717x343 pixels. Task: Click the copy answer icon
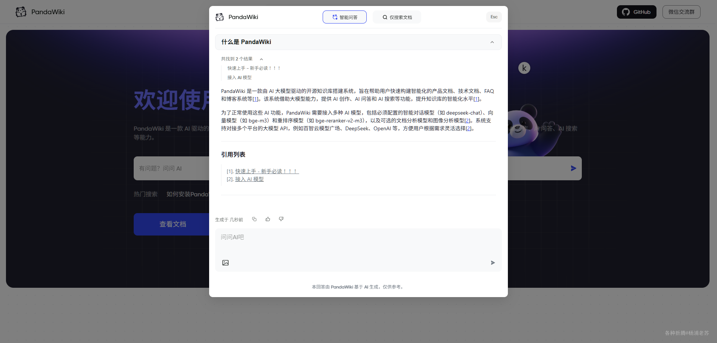coord(254,219)
